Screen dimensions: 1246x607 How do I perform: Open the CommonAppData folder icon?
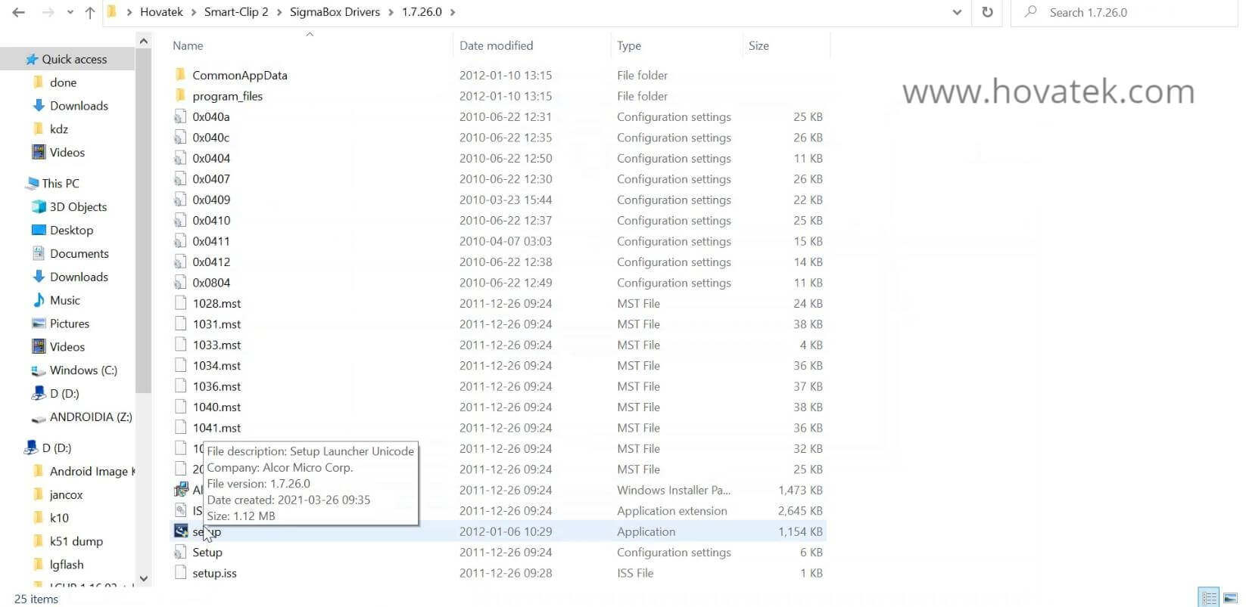180,75
